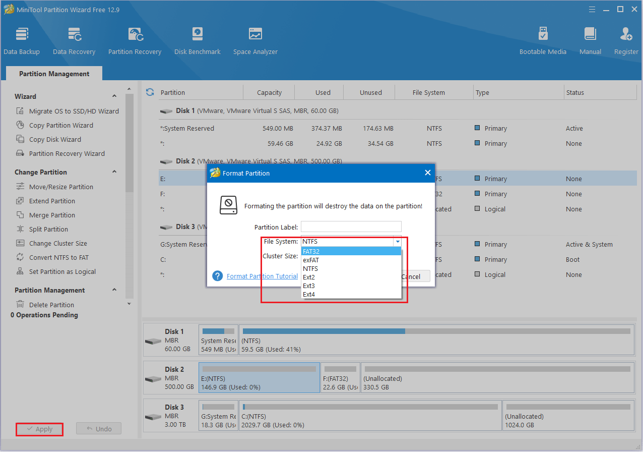Select Disk 1 icon in disk map
The width and height of the screenshot is (643, 452).
(x=153, y=341)
